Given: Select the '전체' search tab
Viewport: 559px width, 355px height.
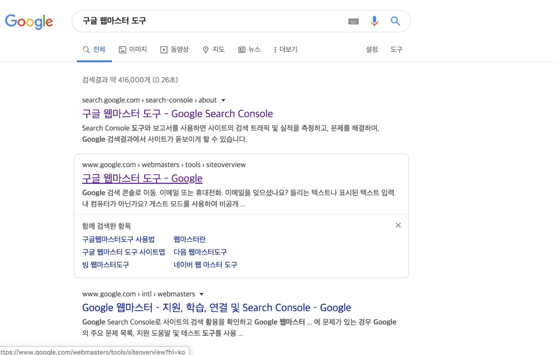Looking at the screenshot, I should click(94, 50).
